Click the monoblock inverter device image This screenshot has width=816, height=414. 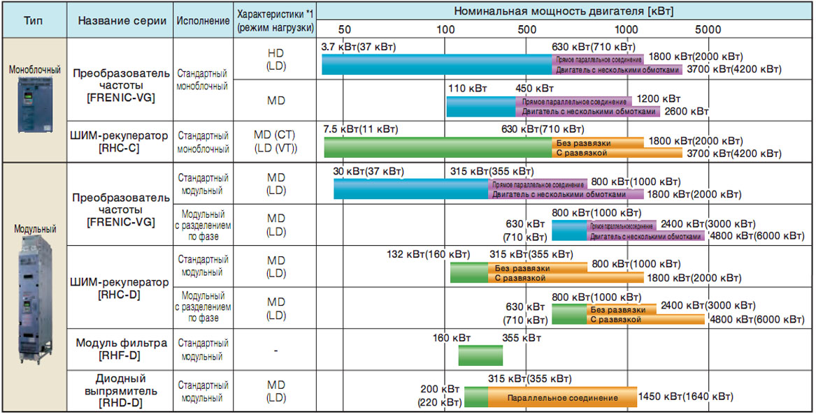(35, 104)
